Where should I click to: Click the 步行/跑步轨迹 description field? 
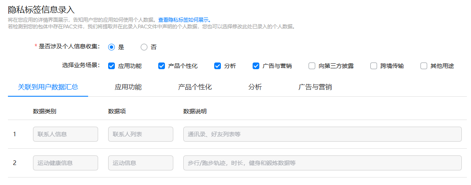point(322,163)
